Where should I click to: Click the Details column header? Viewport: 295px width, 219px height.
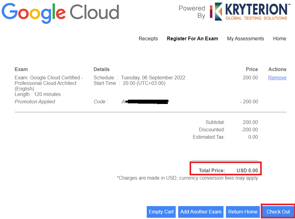tap(101, 69)
